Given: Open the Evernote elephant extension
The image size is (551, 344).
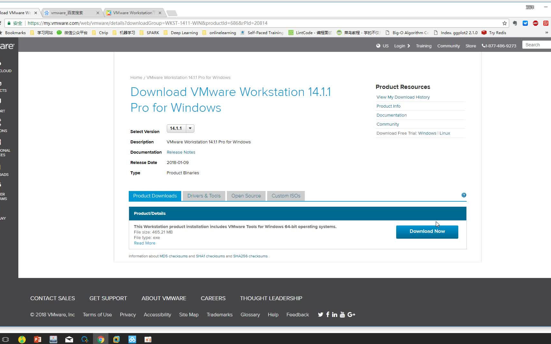Looking at the screenshot, I should tap(515, 23).
